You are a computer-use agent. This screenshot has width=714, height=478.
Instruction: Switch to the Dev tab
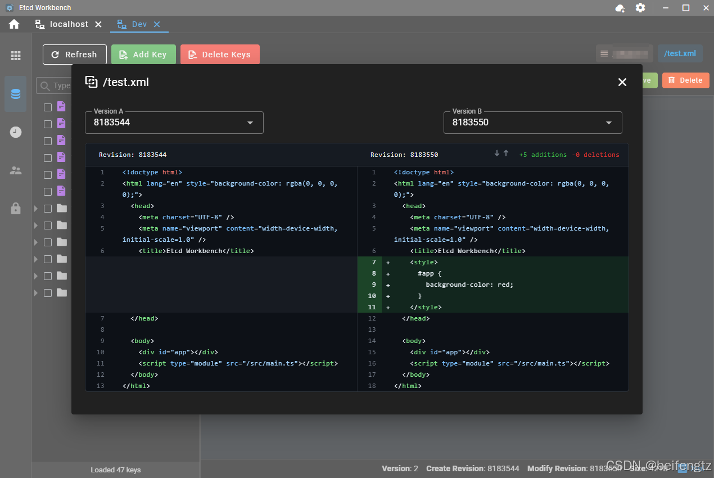click(139, 24)
